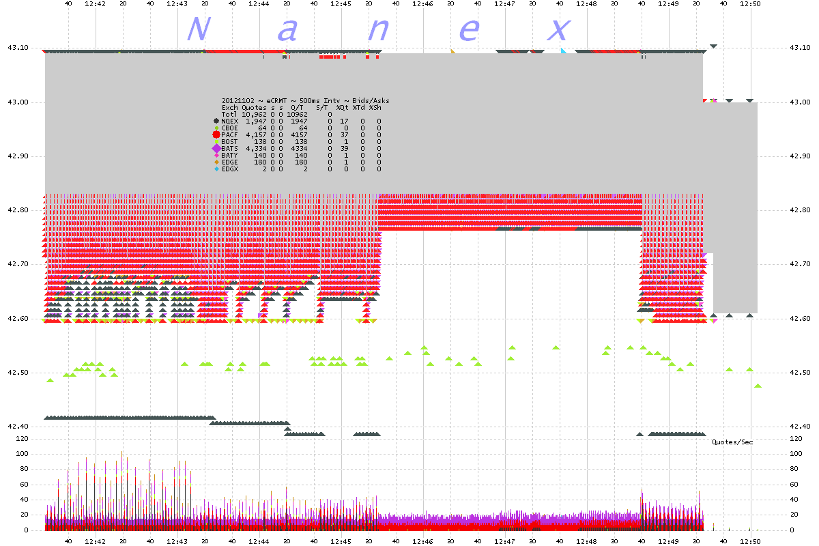Click the lime square BOST legend marker
Viewport: 819px width, 546px height.
click(x=216, y=141)
